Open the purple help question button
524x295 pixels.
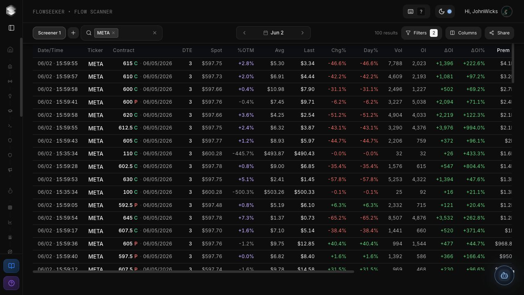point(11,283)
